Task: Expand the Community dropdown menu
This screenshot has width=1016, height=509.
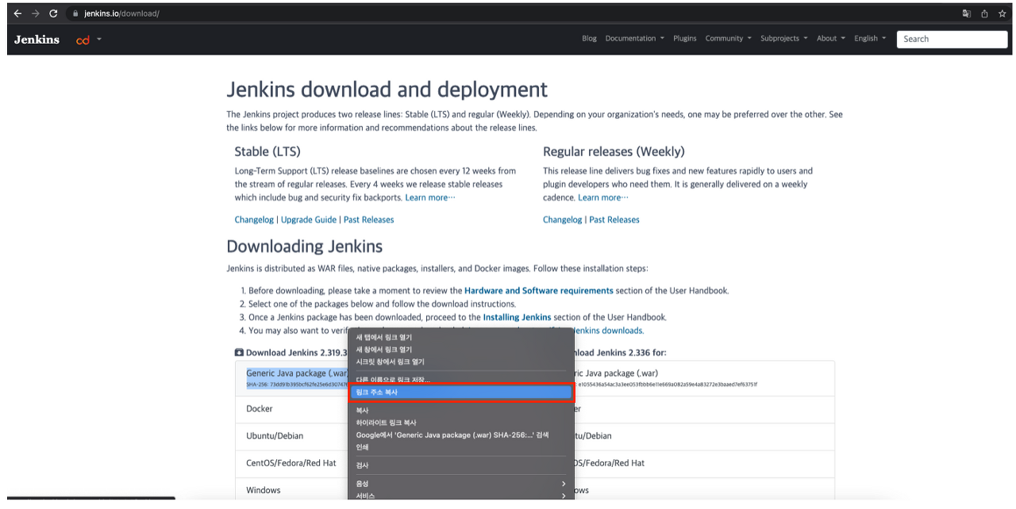Action: click(x=728, y=38)
